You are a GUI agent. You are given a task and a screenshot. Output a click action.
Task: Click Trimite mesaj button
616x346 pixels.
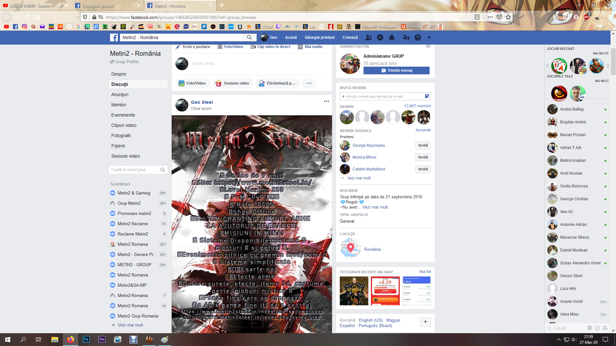click(396, 70)
